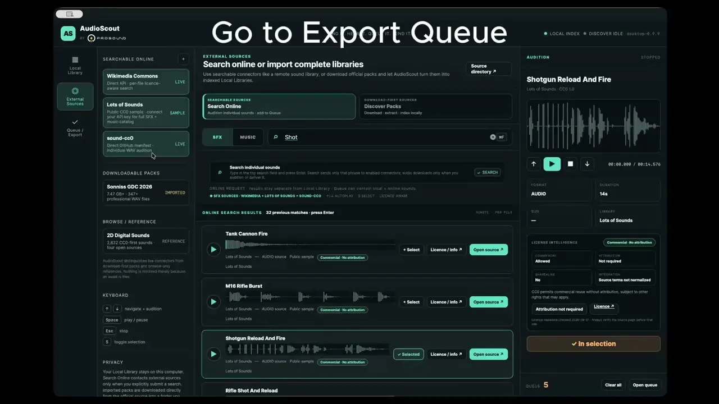
Task: Seek in the Tank Cannon Fire waveform
Action: 309,244
